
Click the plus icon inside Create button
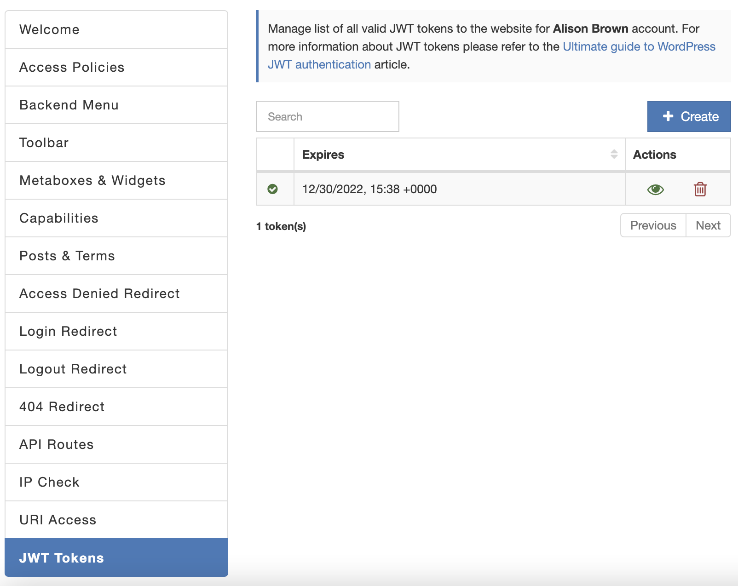tap(667, 116)
